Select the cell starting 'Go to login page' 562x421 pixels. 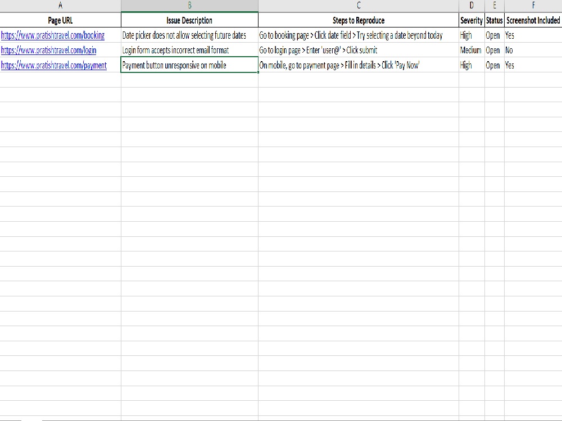[x=359, y=50]
